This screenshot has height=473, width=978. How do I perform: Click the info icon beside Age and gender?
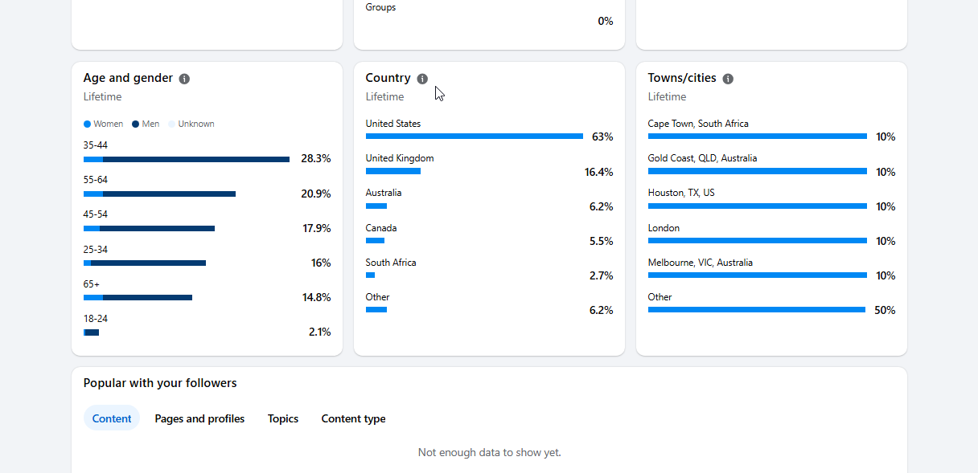pos(184,79)
